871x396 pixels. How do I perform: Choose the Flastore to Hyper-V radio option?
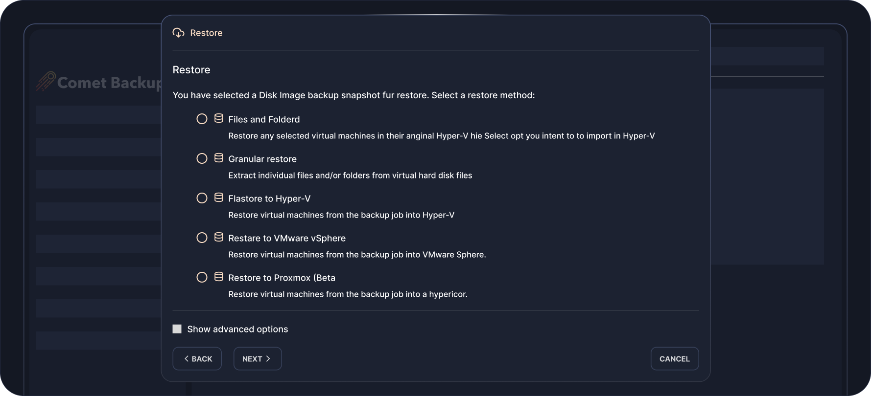202,198
